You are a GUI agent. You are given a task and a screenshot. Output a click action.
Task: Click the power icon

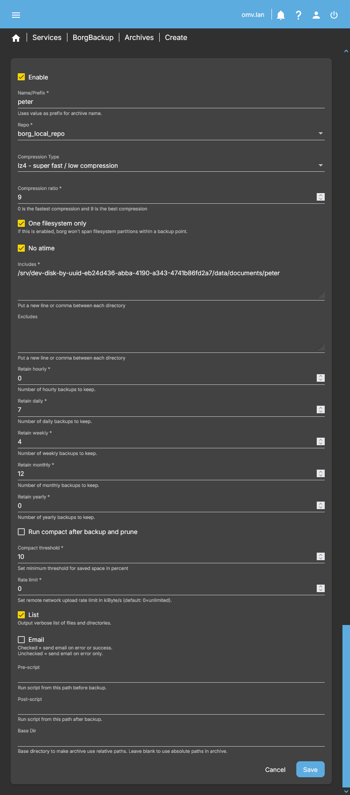(334, 15)
